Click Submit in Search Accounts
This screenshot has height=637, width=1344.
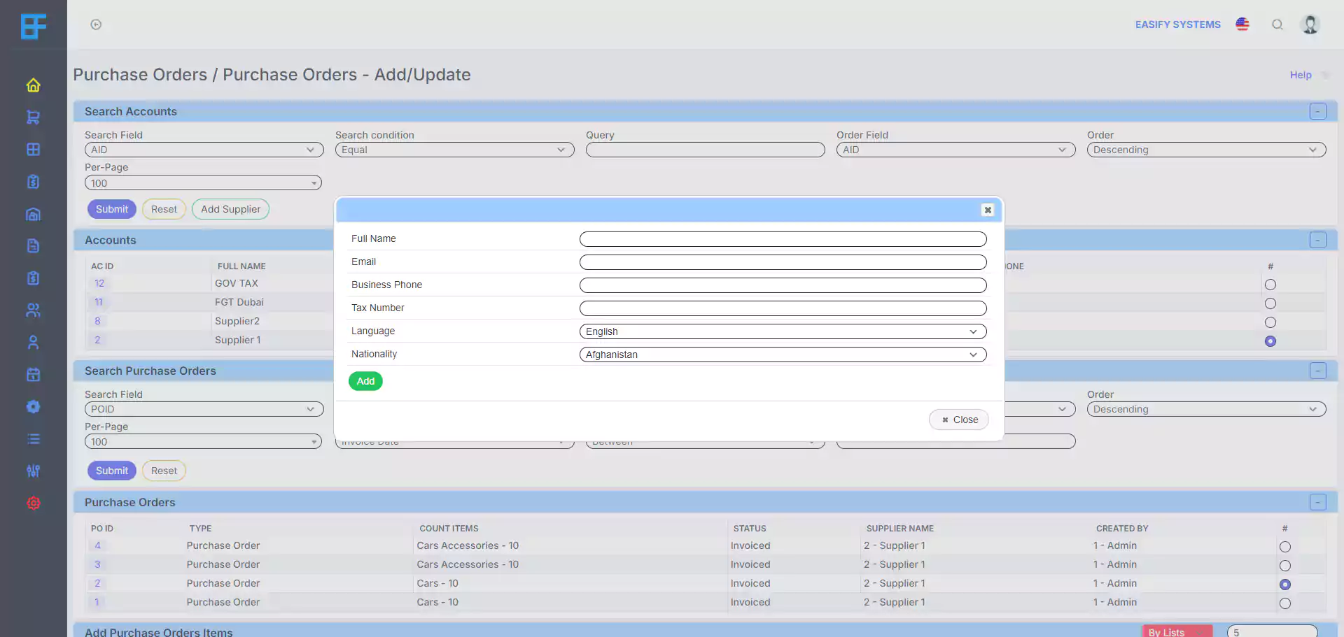click(111, 209)
